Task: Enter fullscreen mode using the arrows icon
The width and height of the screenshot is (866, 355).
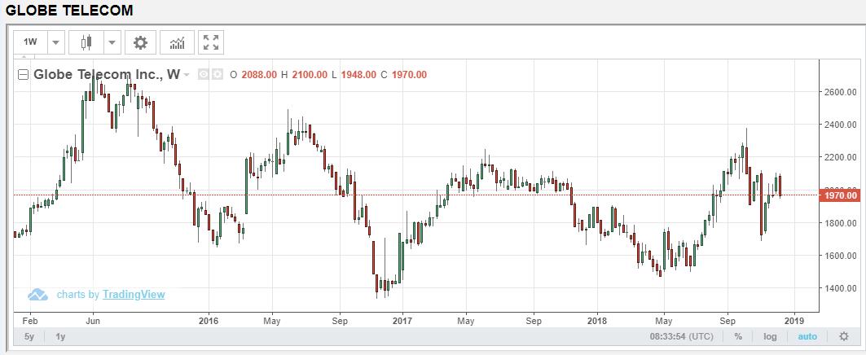Action: click(211, 42)
